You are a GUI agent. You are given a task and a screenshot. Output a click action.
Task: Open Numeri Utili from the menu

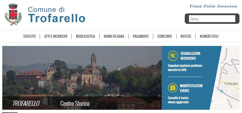209,36
